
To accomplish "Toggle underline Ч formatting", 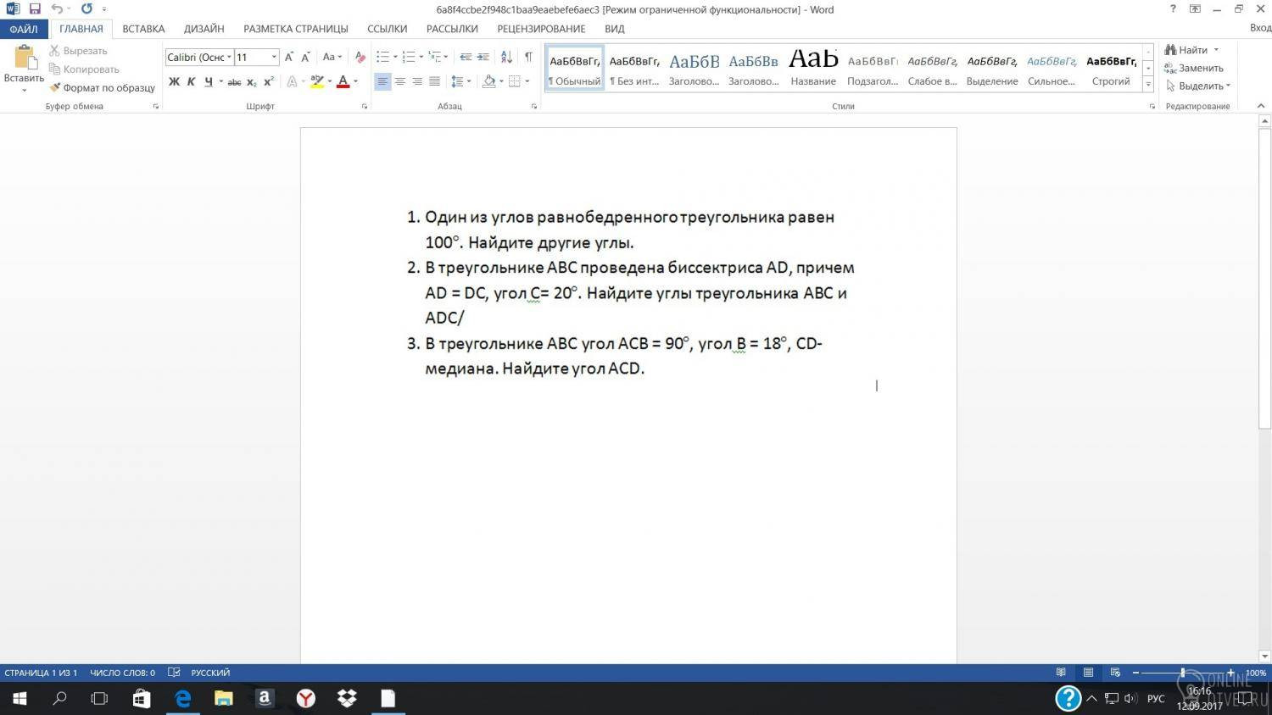I will pos(208,82).
